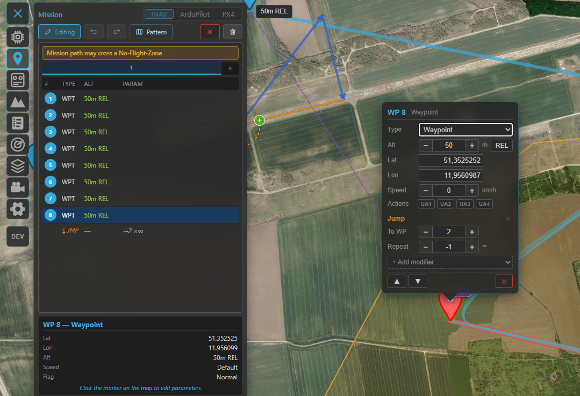Open the Pattern menu button
580x396 pixels.
coord(151,32)
